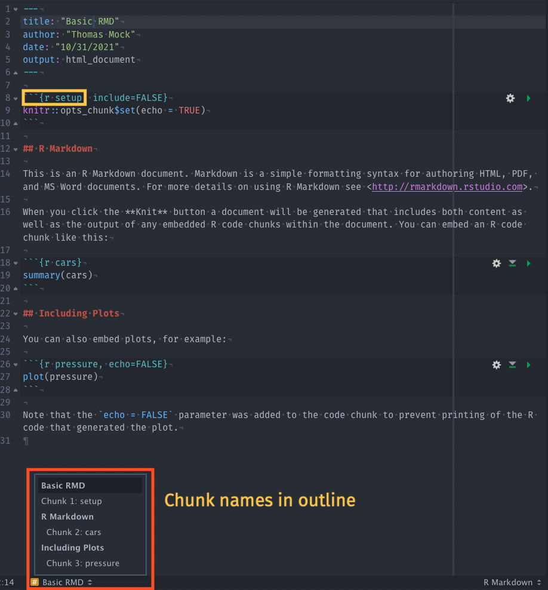Click the fold end marker at line 6

(16, 72)
